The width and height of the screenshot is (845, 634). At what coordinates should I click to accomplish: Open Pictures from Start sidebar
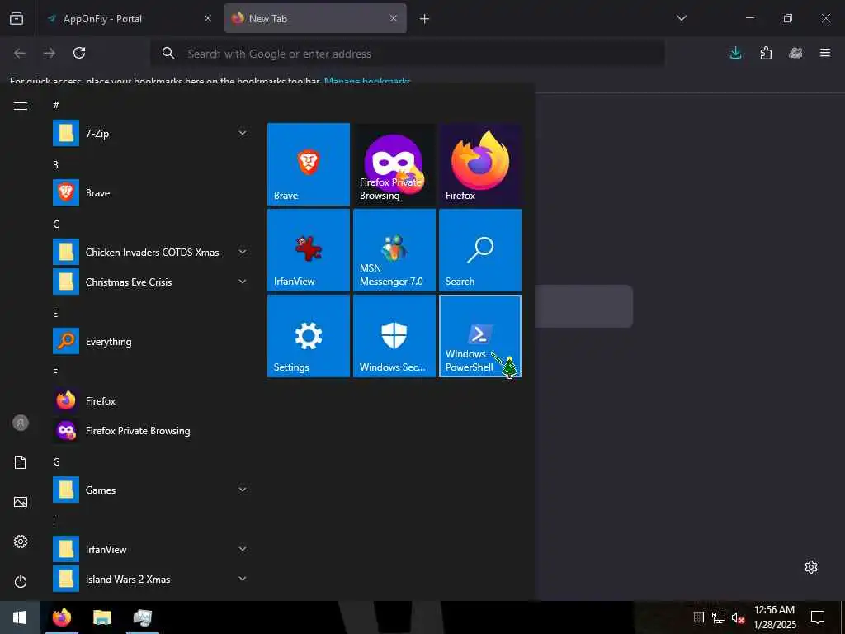(21, 502)
